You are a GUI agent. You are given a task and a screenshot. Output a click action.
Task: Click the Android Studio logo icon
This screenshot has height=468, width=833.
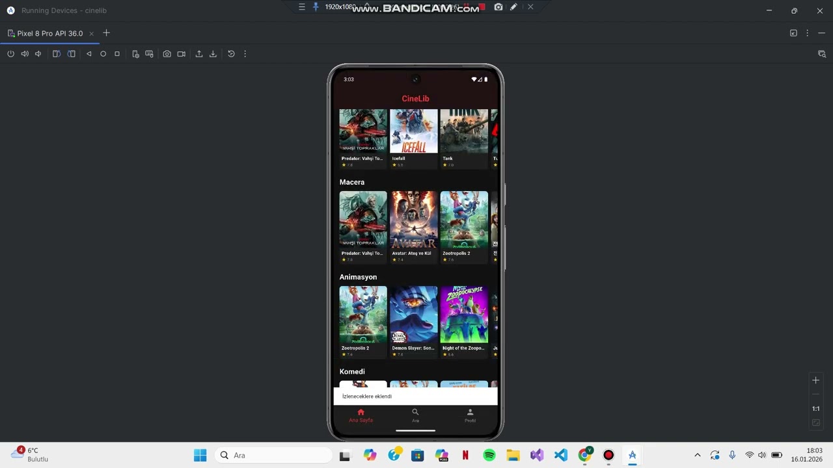pos(10,10)
